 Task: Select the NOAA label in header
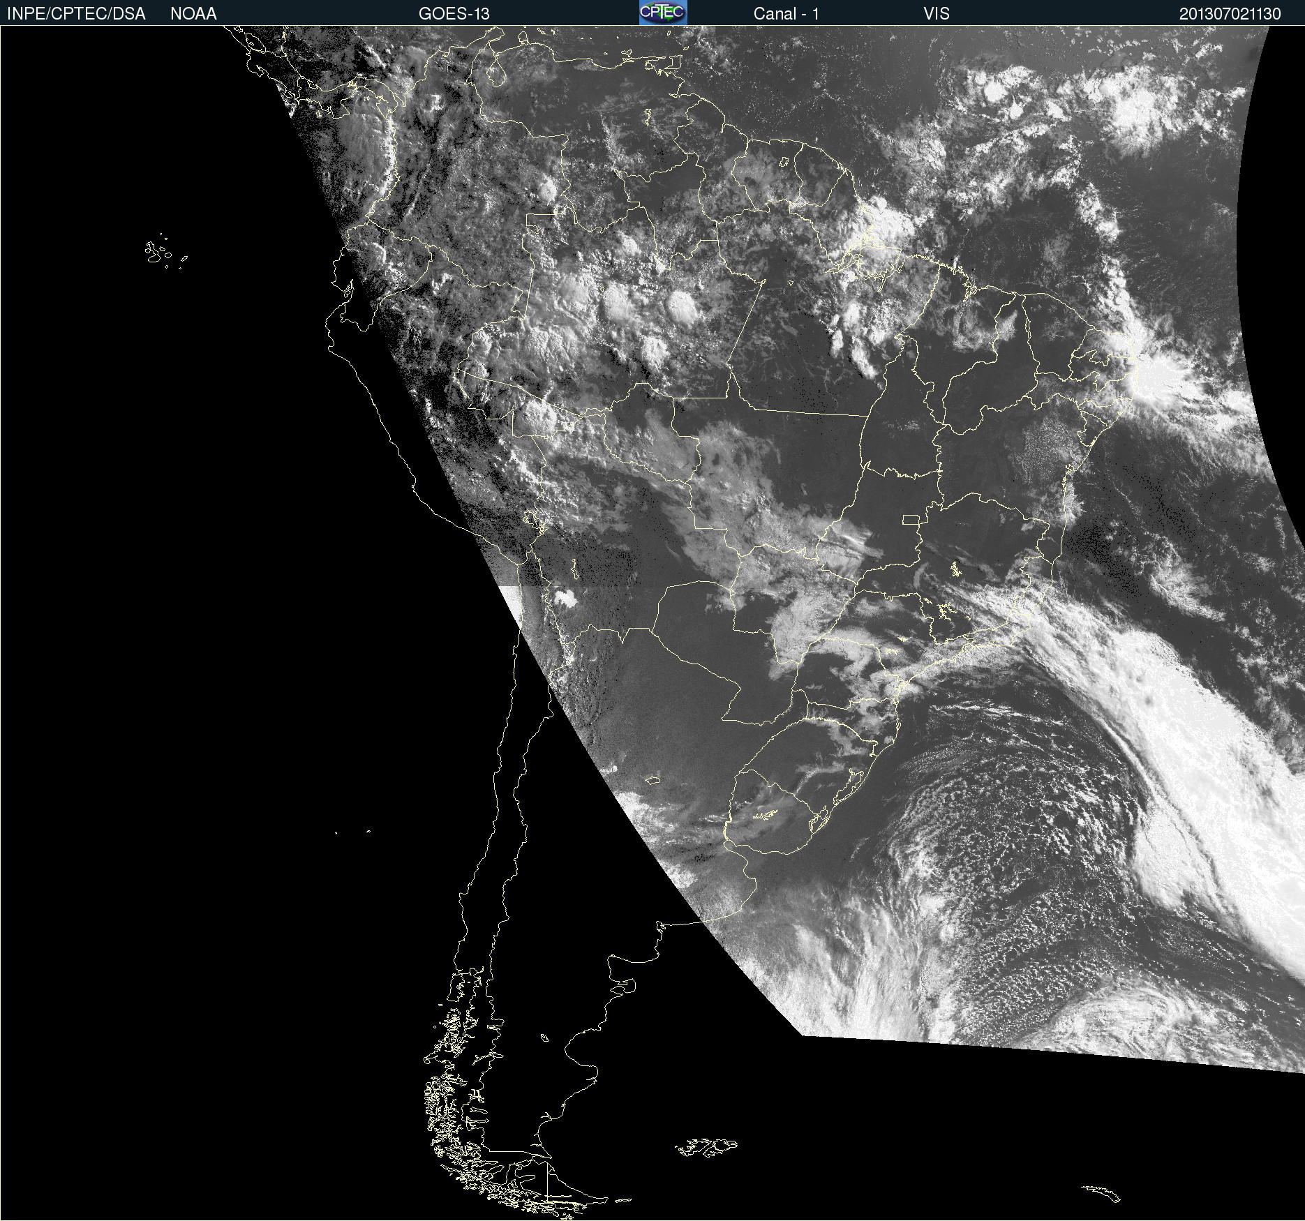[193, 13]
